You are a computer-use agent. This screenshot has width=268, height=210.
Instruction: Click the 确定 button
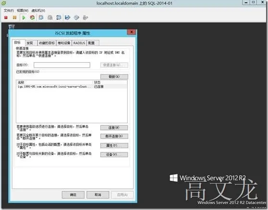[x=73, y=195]
